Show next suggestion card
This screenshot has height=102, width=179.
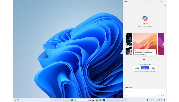[164, 44]
